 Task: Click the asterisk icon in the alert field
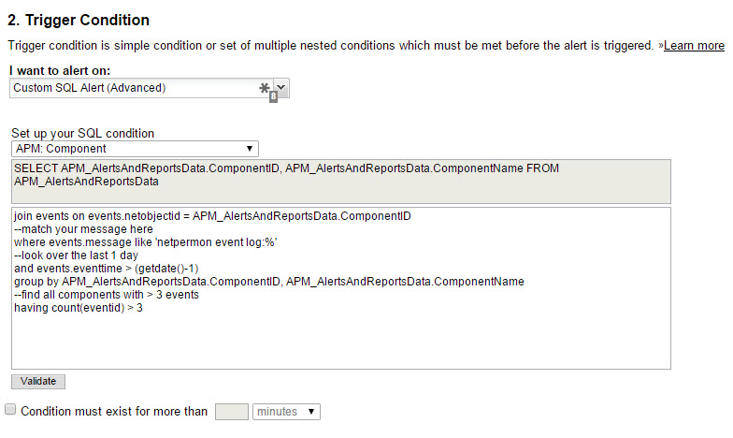[264, 88]
